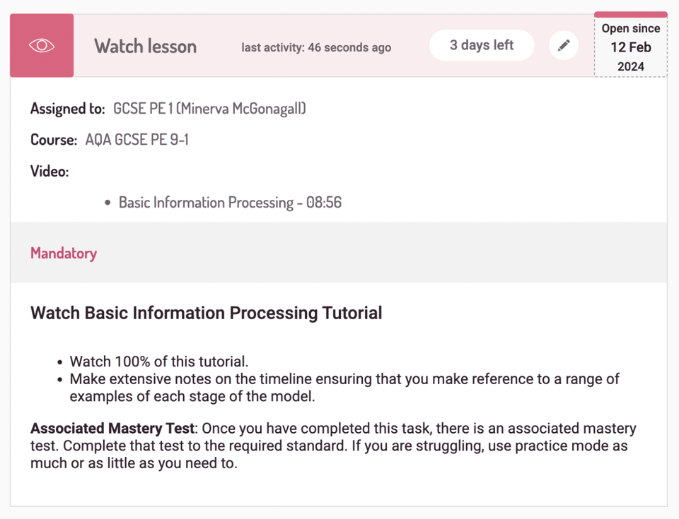The image size is (679, 519).
Task: Click the eye icon for Watch lesson
Action: coord(42,45)
